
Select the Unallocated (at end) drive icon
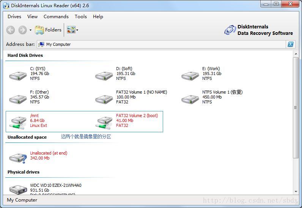(18, 158)
